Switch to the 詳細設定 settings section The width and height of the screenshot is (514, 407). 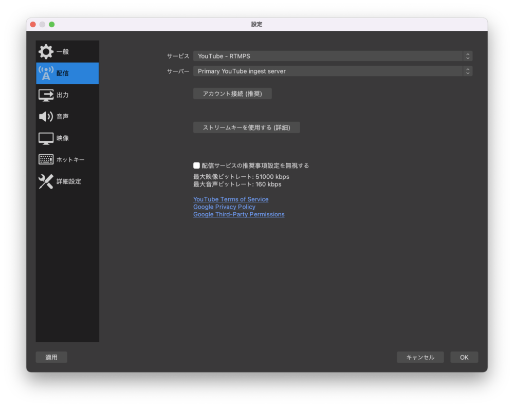(67, 181)
